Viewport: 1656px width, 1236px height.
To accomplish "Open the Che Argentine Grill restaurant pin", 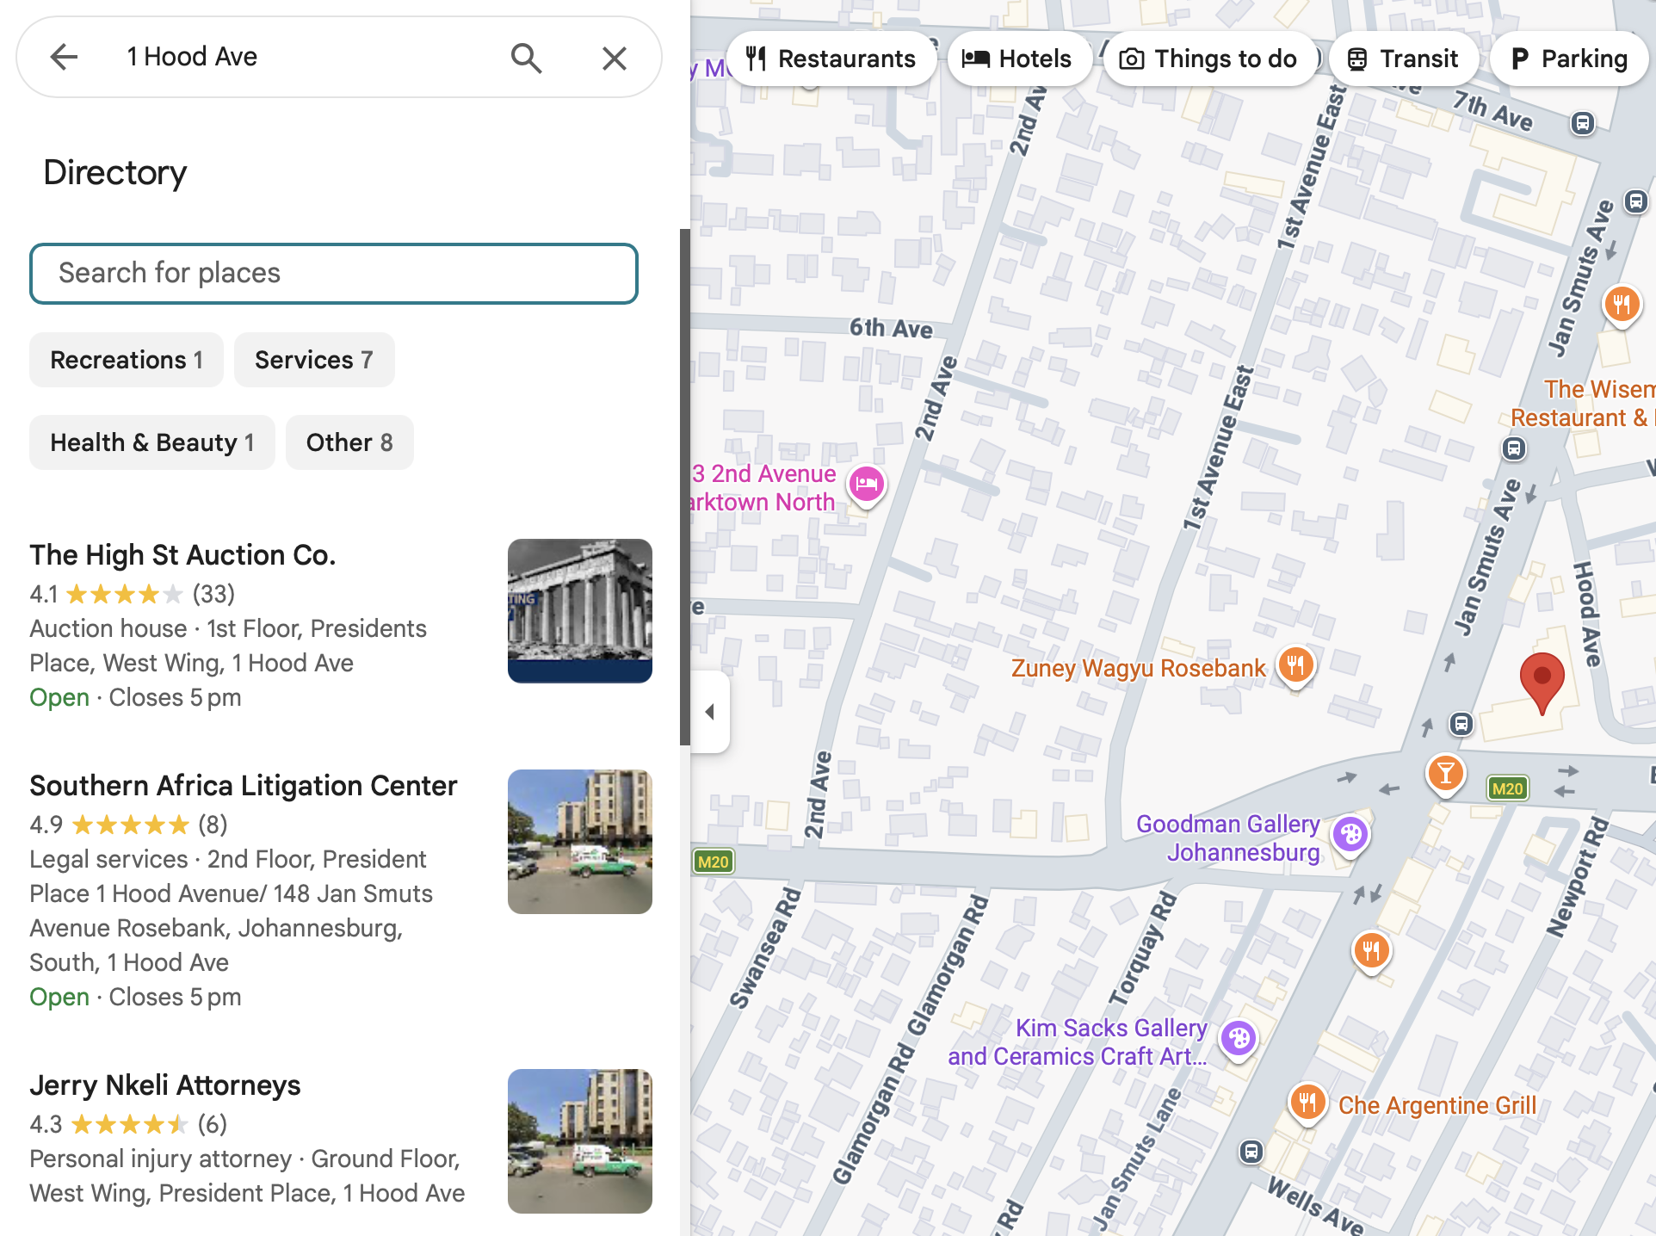I will pos(1307,1103).
